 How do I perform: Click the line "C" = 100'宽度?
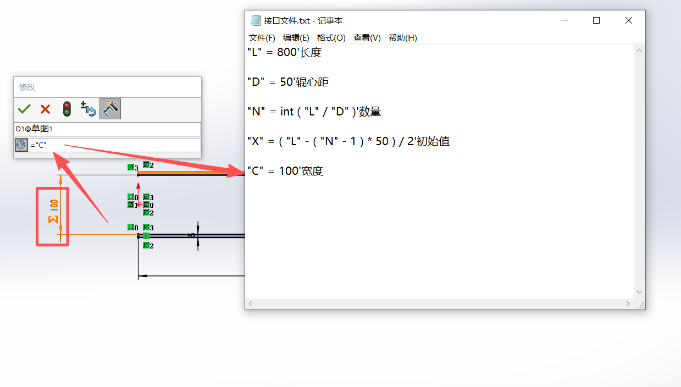(285, 171)
